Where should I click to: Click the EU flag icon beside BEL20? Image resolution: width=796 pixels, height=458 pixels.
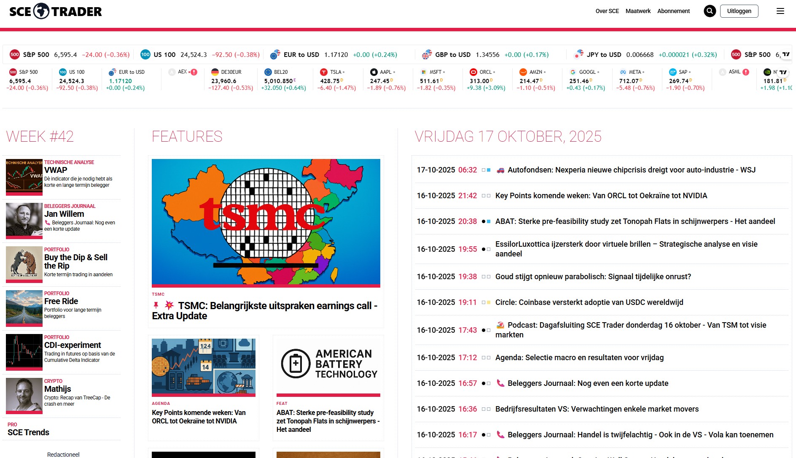pos(268,72)
